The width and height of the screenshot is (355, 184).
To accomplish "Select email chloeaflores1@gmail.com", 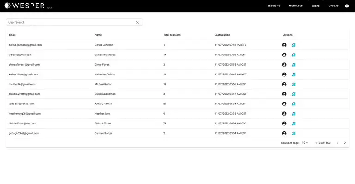I will 24,65.
